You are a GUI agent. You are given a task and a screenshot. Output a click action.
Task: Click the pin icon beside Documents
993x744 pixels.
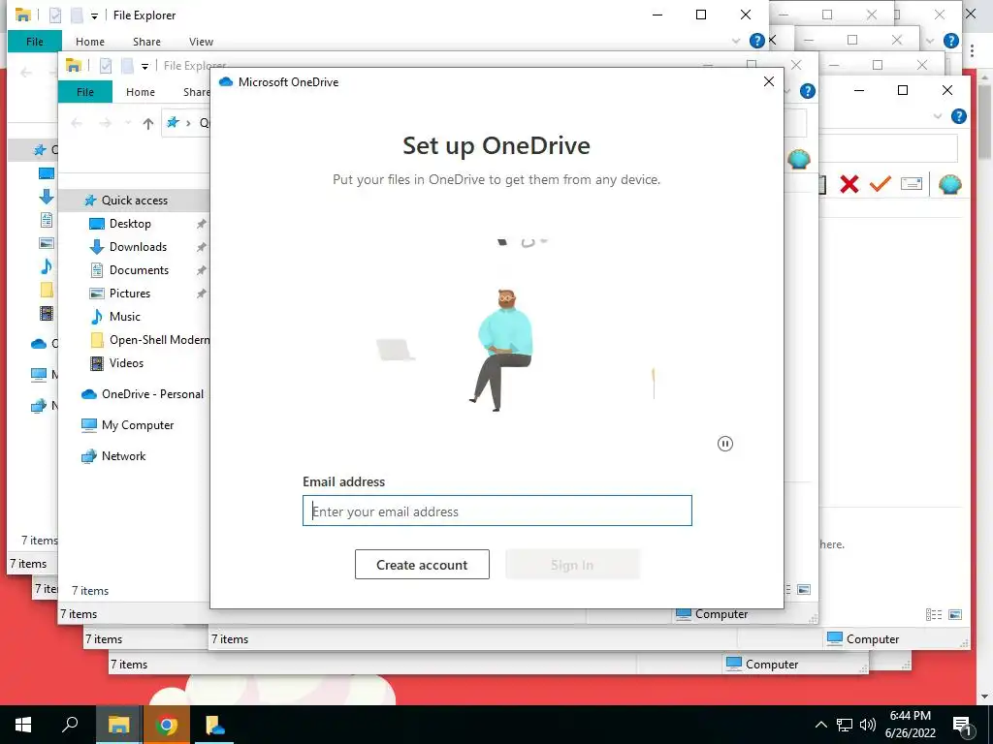point(202,270)
